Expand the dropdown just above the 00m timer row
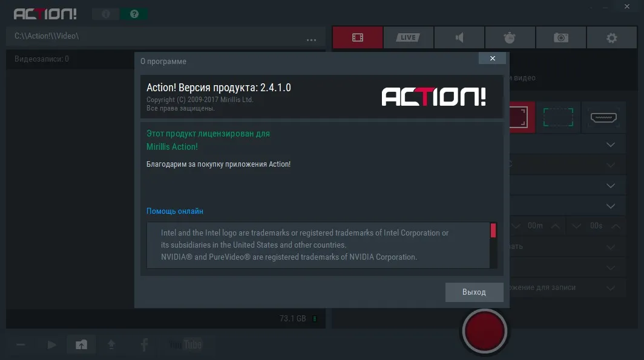644x360 pixels. pos(610,206)
